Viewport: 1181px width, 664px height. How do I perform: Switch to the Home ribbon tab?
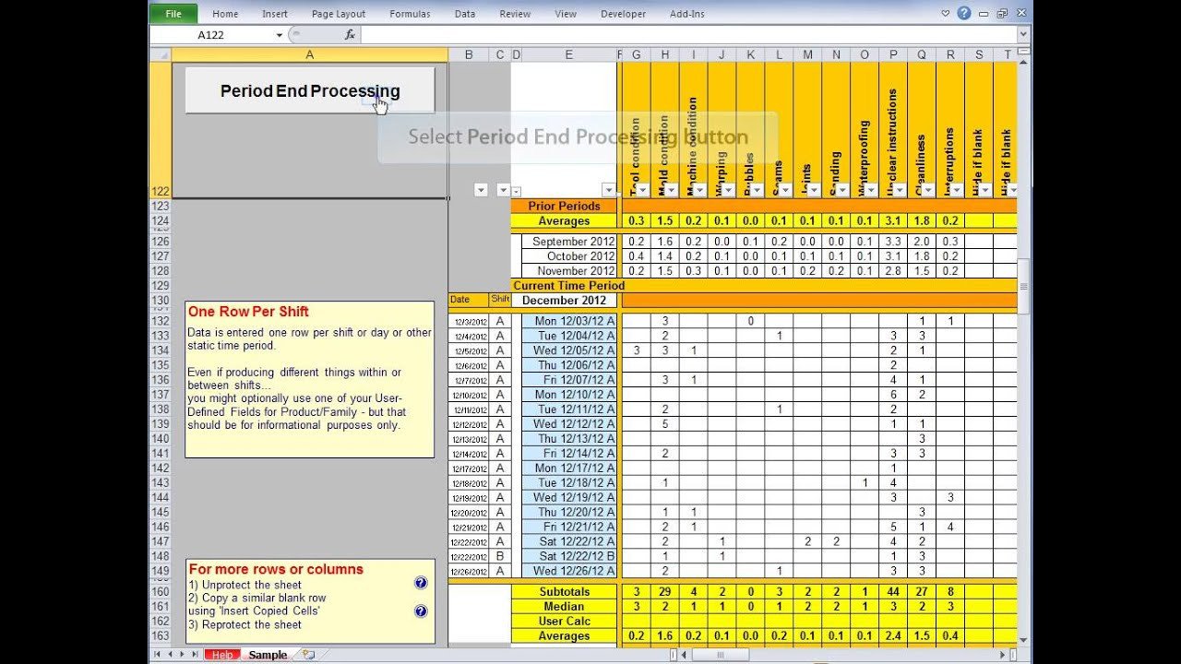(x=225, y=14)
